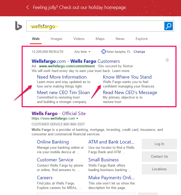Image resolution: width=181 pixels, height=195 pixels.
Task: Go to the News tab
Action: (120, 39)
